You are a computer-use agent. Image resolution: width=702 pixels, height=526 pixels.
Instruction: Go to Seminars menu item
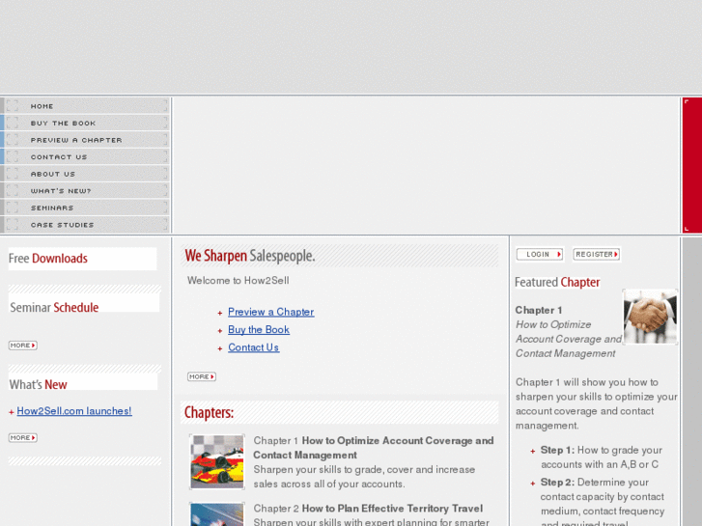click(x=85, y=208)
